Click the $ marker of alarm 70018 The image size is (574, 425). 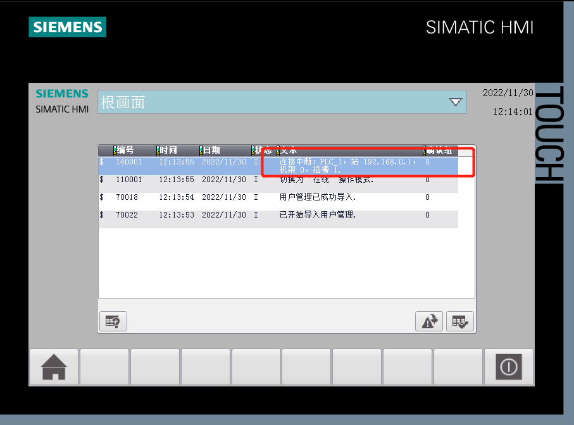101,197
